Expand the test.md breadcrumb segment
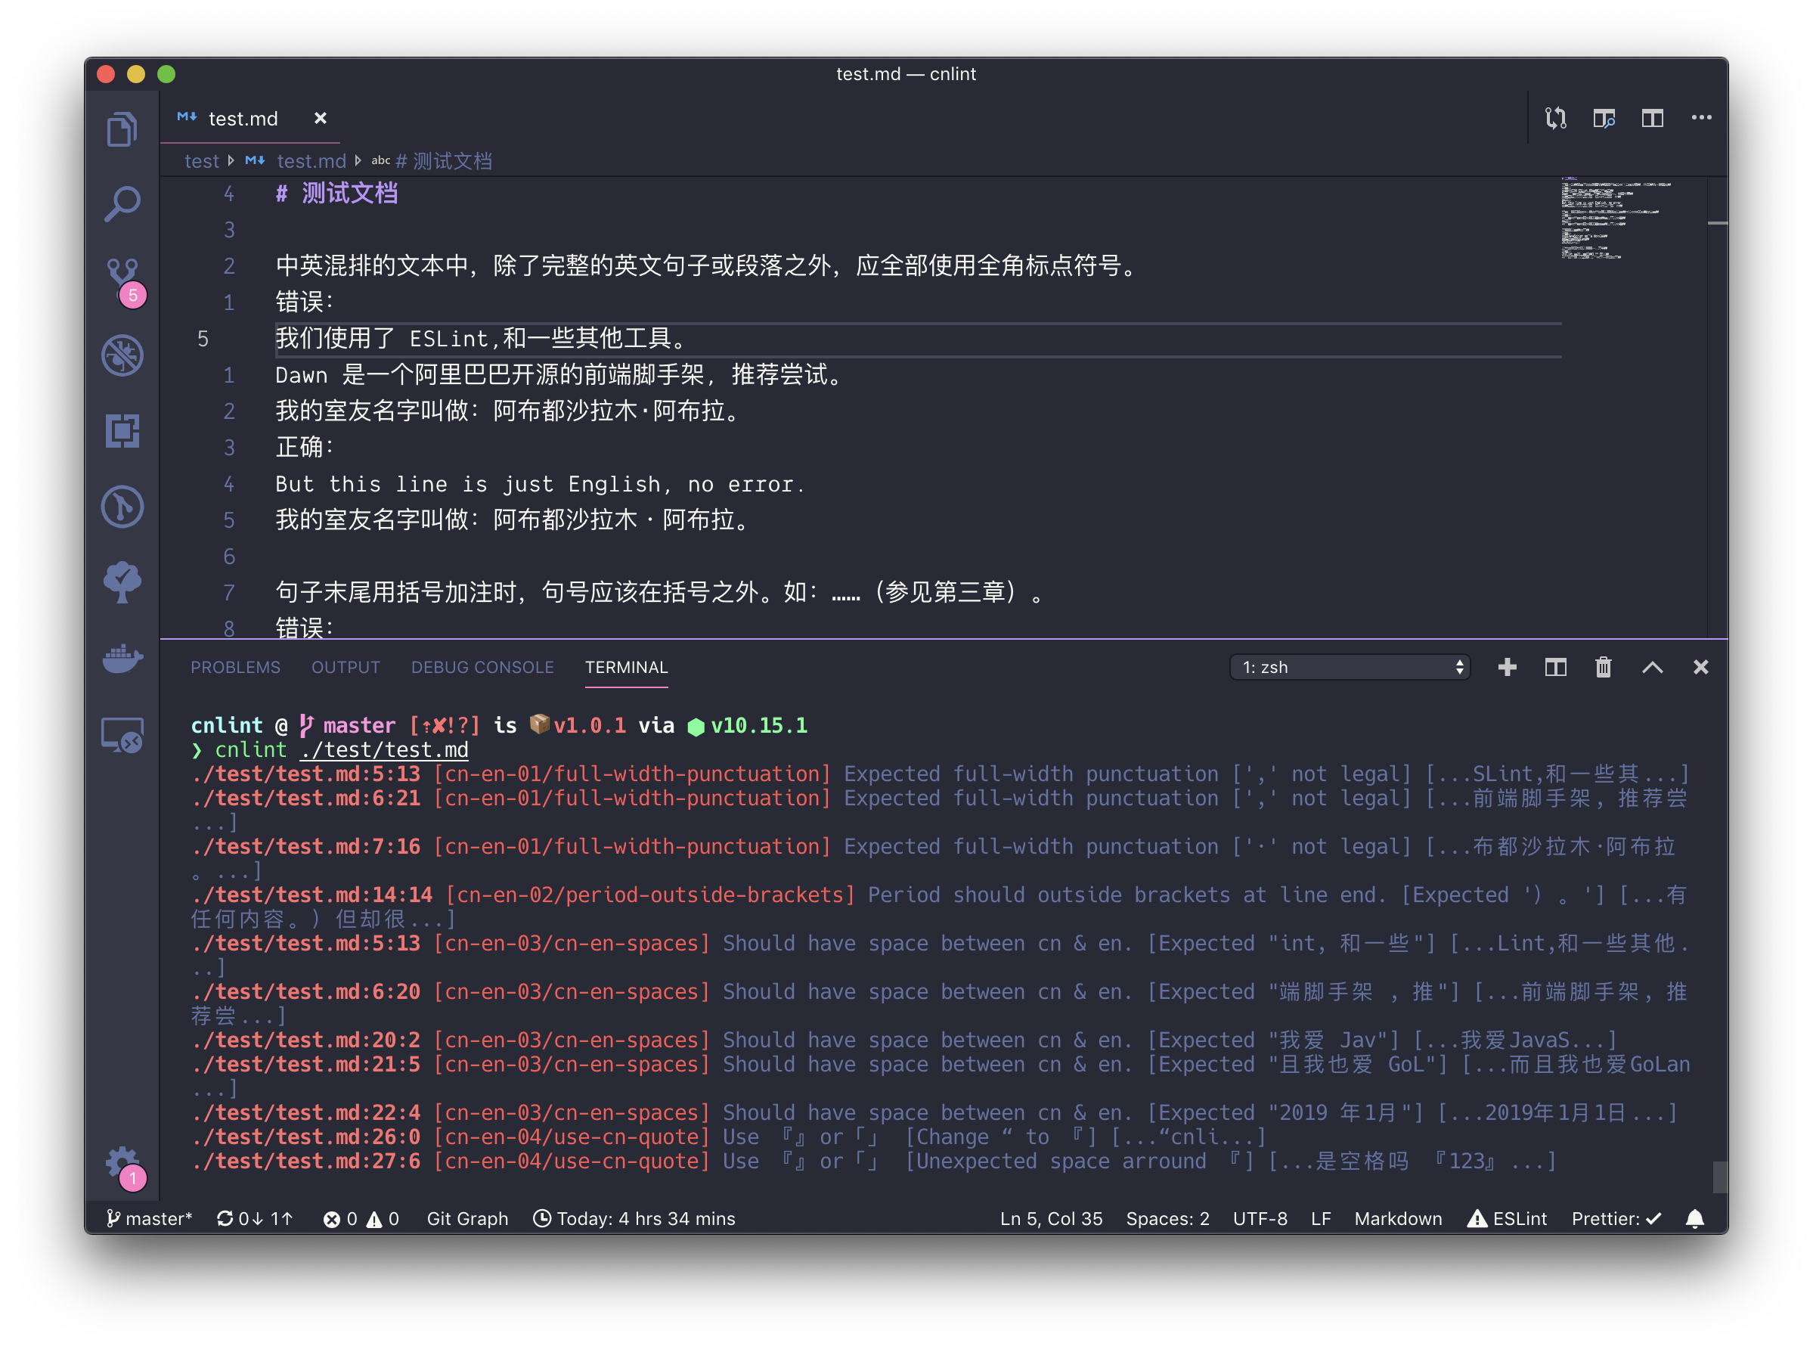 tap(311, 161)
